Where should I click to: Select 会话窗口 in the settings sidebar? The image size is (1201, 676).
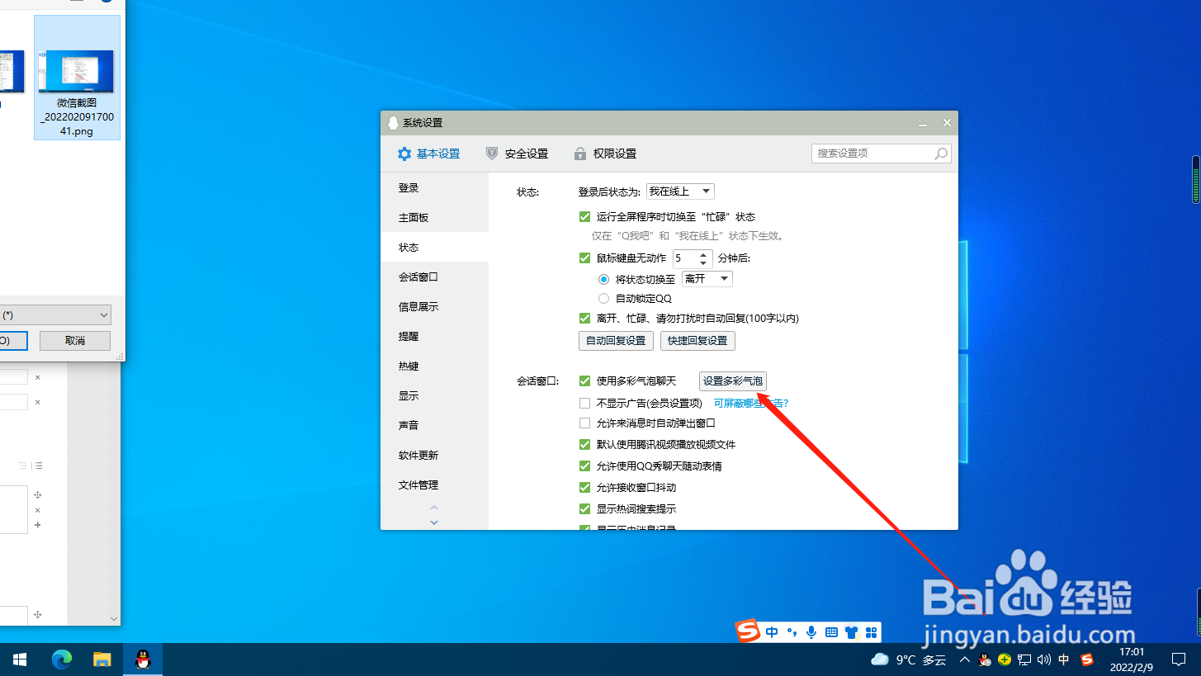[434, 277]
